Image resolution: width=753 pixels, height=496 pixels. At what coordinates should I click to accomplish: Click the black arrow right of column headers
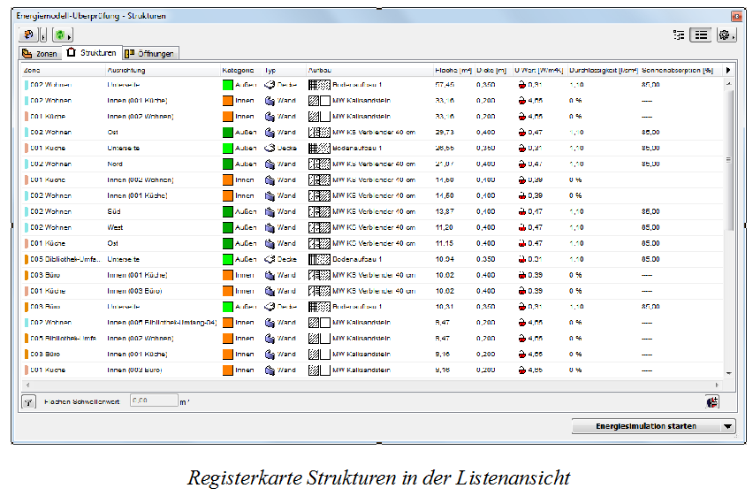point(728,70)
